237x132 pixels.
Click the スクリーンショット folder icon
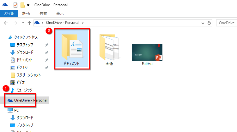point(13,75)
